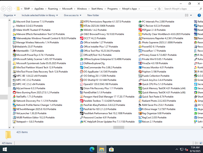
Task: Click the PaintDotNet 5.1.9 Portable icon
Action: point(82,93)
